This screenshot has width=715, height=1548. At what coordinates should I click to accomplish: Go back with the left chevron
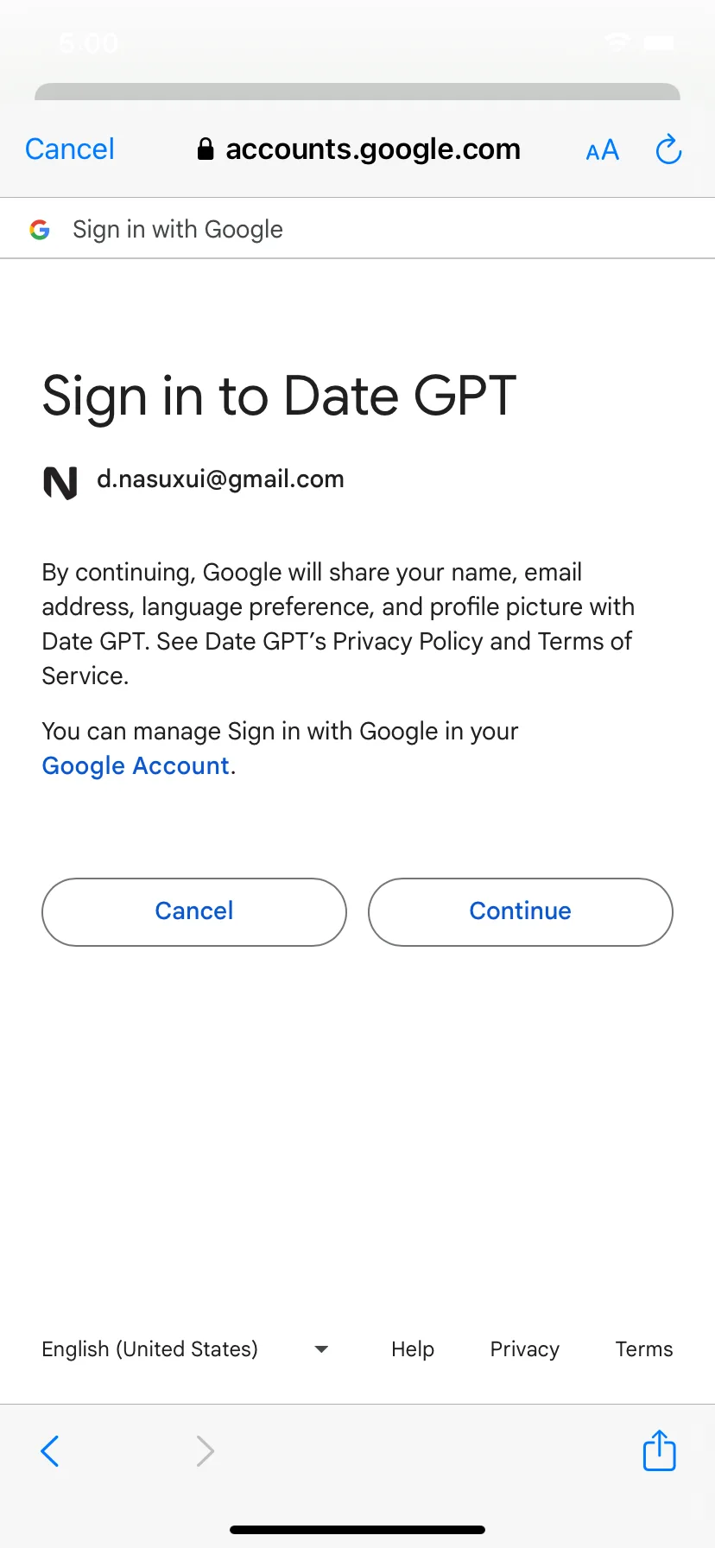(50, 1451)
